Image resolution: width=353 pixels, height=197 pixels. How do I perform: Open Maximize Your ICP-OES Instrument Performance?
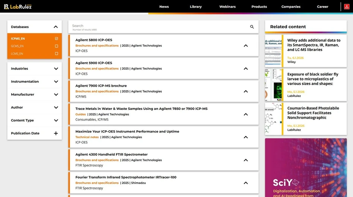coord(127,131)
